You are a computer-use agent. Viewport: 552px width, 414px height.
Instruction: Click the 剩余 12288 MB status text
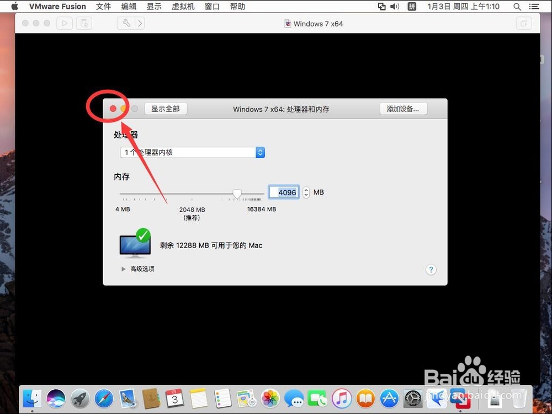pyautogui.click(x=211, y=245)
